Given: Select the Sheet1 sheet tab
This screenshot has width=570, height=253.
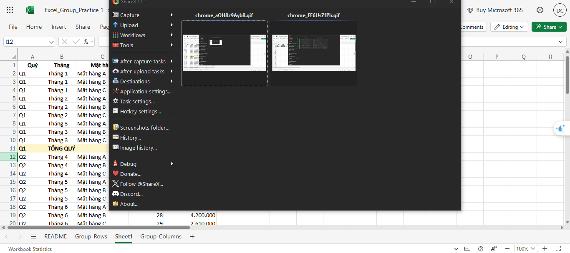Looking at the screenshot, I should point(124,236).
